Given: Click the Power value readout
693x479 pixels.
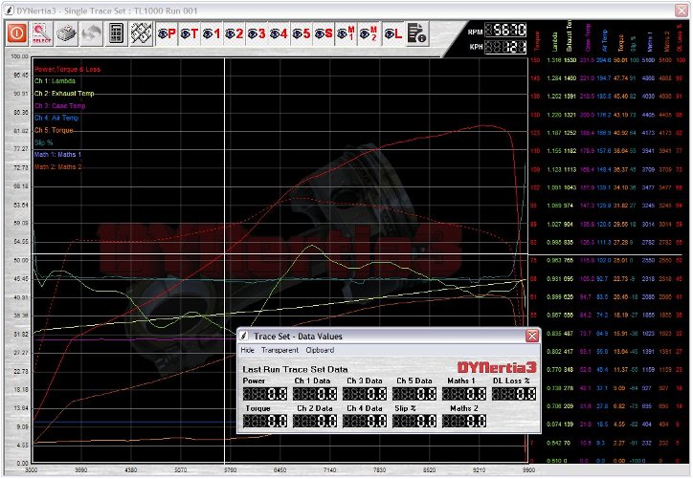Looking at the screenshot, I should click(x=265, y=393).
